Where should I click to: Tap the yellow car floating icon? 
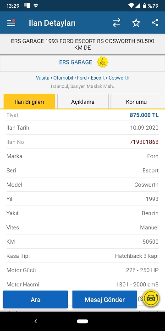(x=151, y=298)
